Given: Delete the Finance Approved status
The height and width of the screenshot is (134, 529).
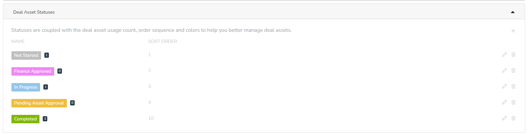Looking at the screenshot, I should 513,70.
